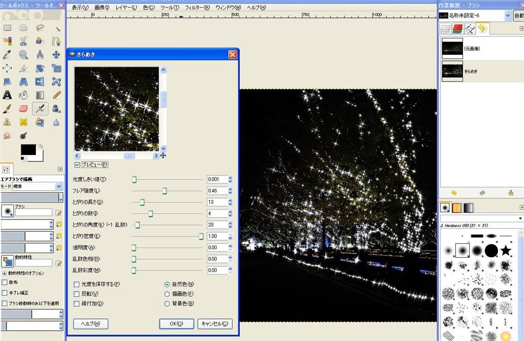The width and height of the screenshot is (524, 341).
Task: Select the [元画像] history thumbnail
Action: pos(452,48)
